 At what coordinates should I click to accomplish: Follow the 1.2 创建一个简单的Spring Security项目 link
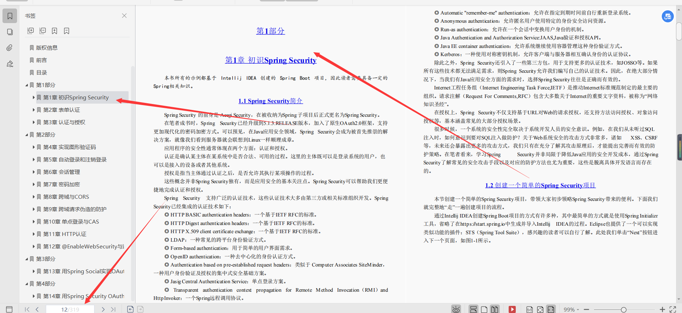[x=540, y=185]
